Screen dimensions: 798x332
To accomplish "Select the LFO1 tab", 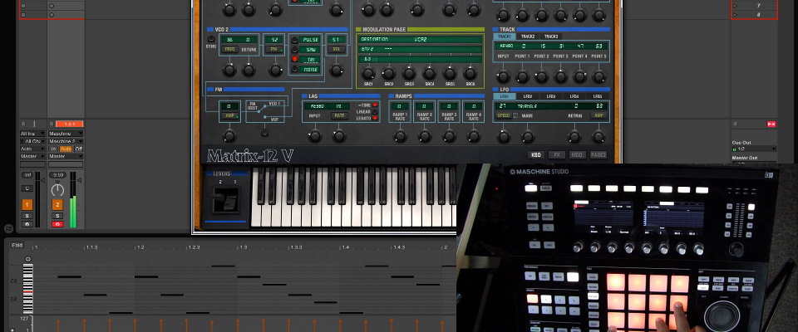I will (x=505, y=96).
